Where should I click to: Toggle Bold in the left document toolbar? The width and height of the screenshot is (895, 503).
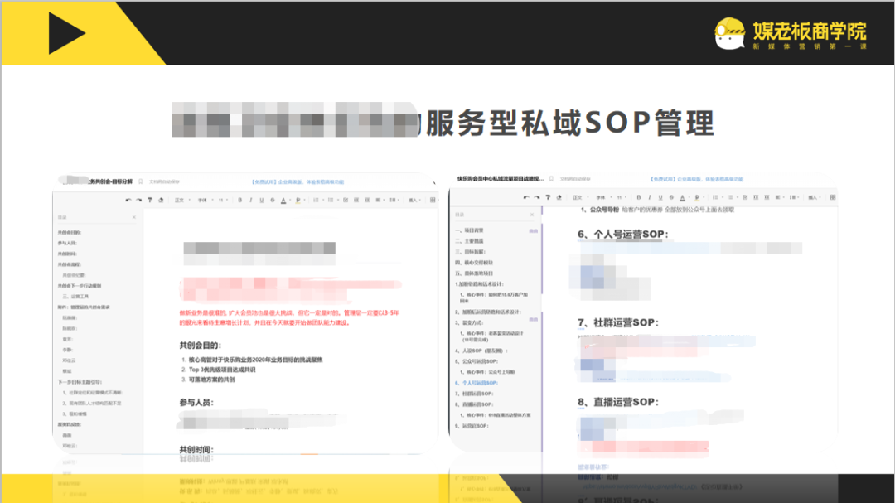click(x=239, y=200)
